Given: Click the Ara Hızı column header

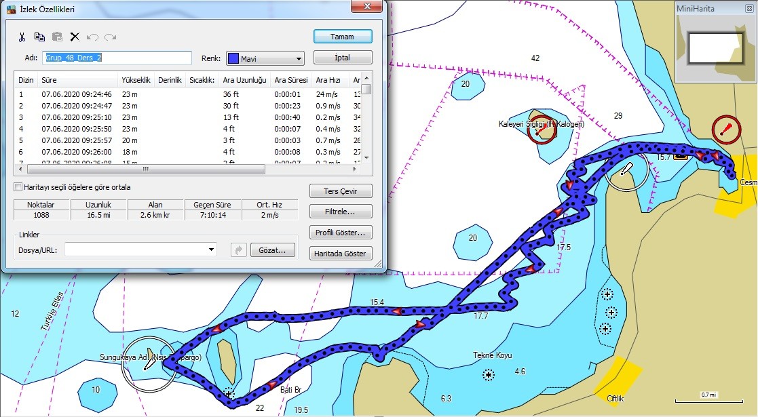Looking at the screenshot, I should click(x=331, y=80).
